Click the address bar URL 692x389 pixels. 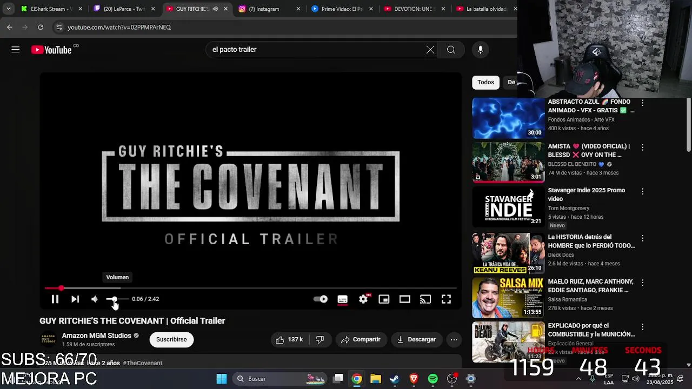coord(119,27)
